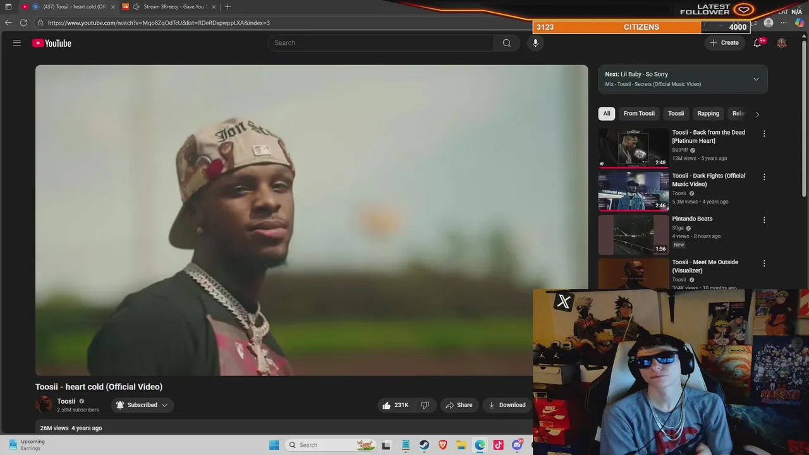Open options for Meet Me Outside video

pos(764,263)
